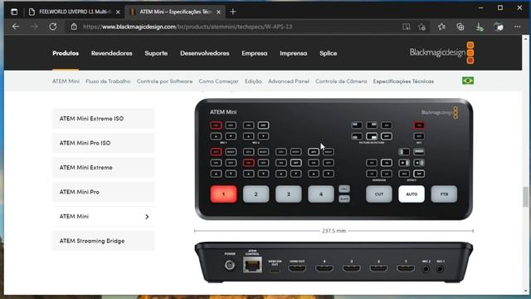The height and width of the screenshot is (299, 531).
Task: Close the FEELWORLD LIVEPRO L1 tab
Action: click(x=118, y=12)
